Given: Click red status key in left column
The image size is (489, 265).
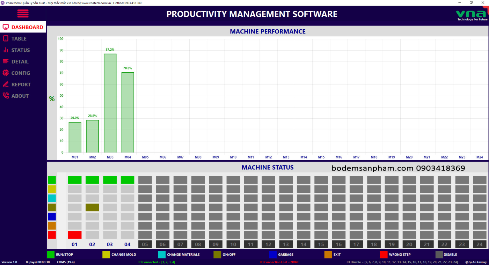Looking at the screenshot, I should (52, 235).
